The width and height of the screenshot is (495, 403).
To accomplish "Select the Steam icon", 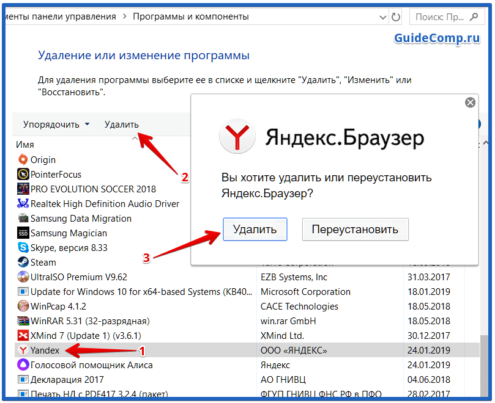I will [x=23, y=262].
